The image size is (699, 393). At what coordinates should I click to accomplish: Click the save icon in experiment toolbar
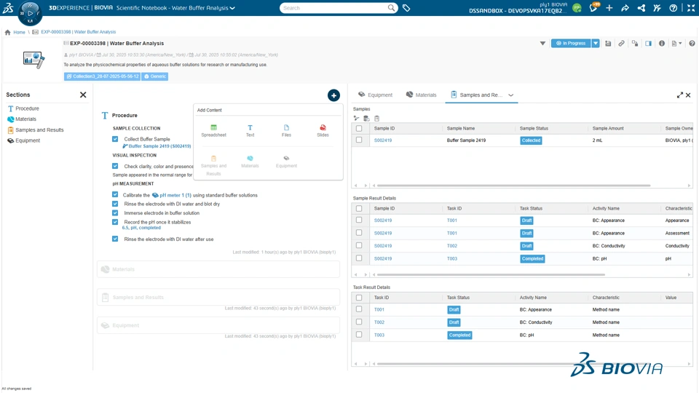[x=608, y=44]
